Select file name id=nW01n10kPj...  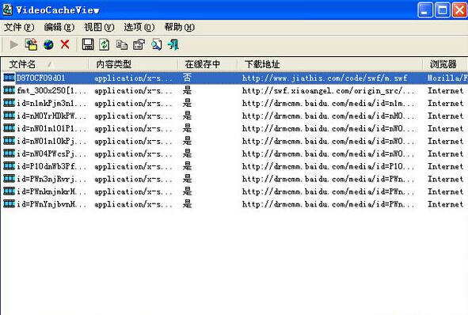[x=51, y=141]
